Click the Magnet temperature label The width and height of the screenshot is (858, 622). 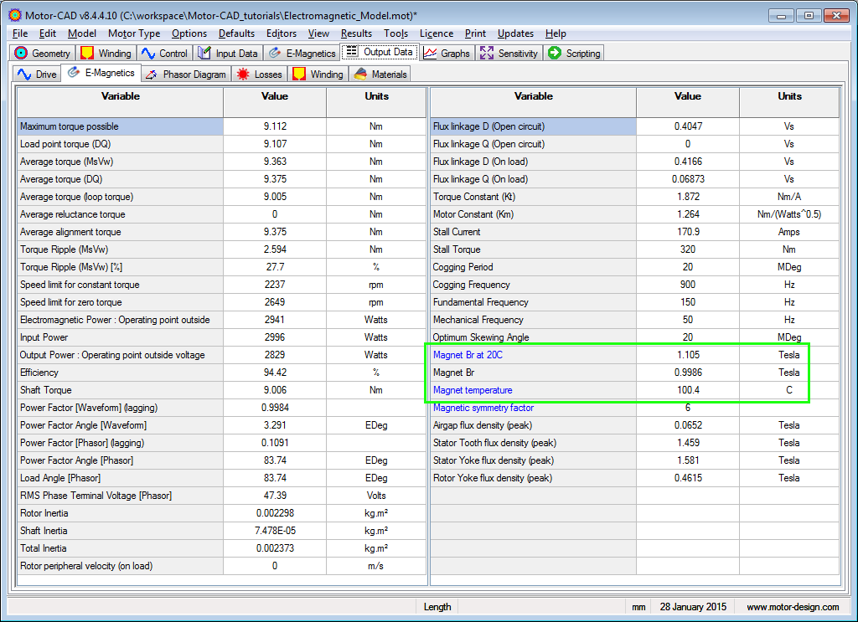click(473, 390)
